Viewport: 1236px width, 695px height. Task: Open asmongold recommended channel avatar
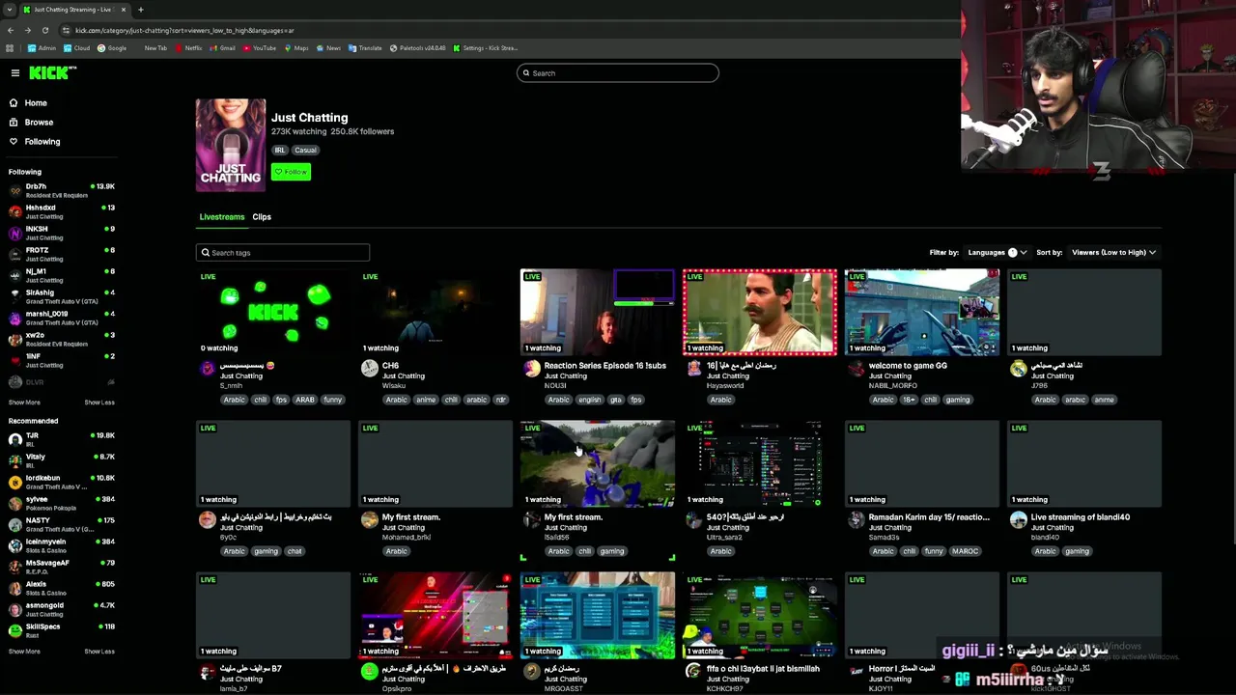(14, 609)
